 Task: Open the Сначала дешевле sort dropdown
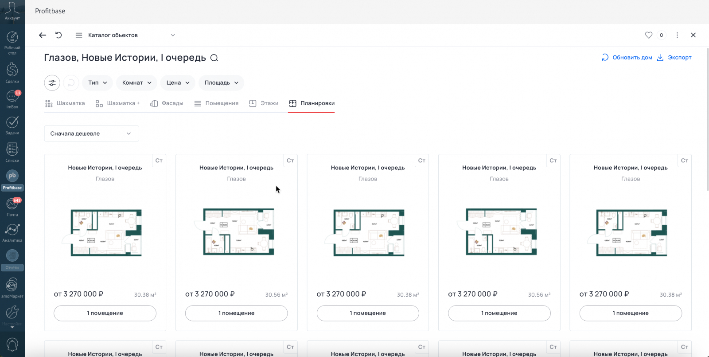point(92,133)
